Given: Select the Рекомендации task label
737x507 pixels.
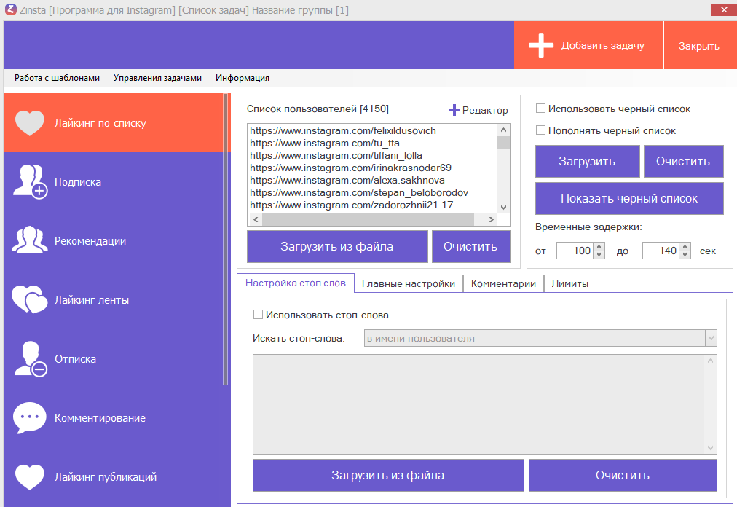Looking at the screenshot, I should click(90, 241).
